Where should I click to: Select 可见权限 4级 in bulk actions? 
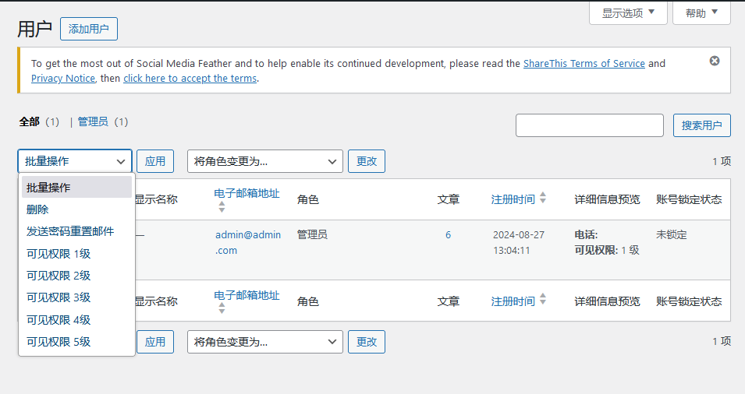76,319
